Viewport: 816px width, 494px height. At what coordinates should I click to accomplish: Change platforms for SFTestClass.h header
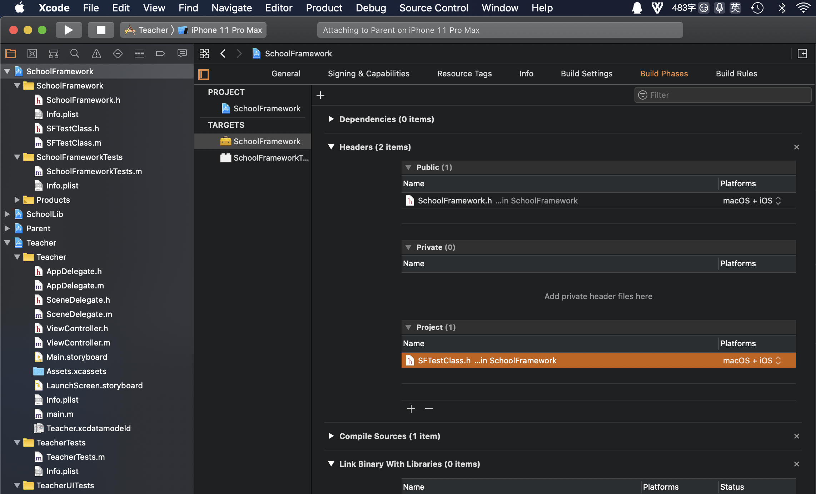point(752,361)
